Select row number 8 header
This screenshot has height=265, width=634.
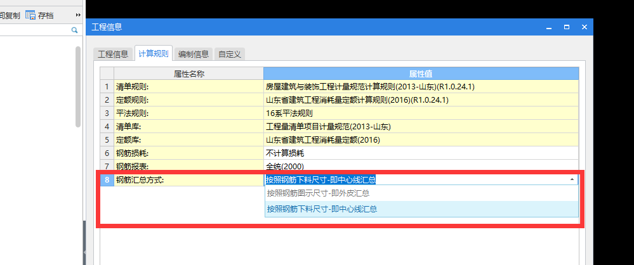pos(107,180)
